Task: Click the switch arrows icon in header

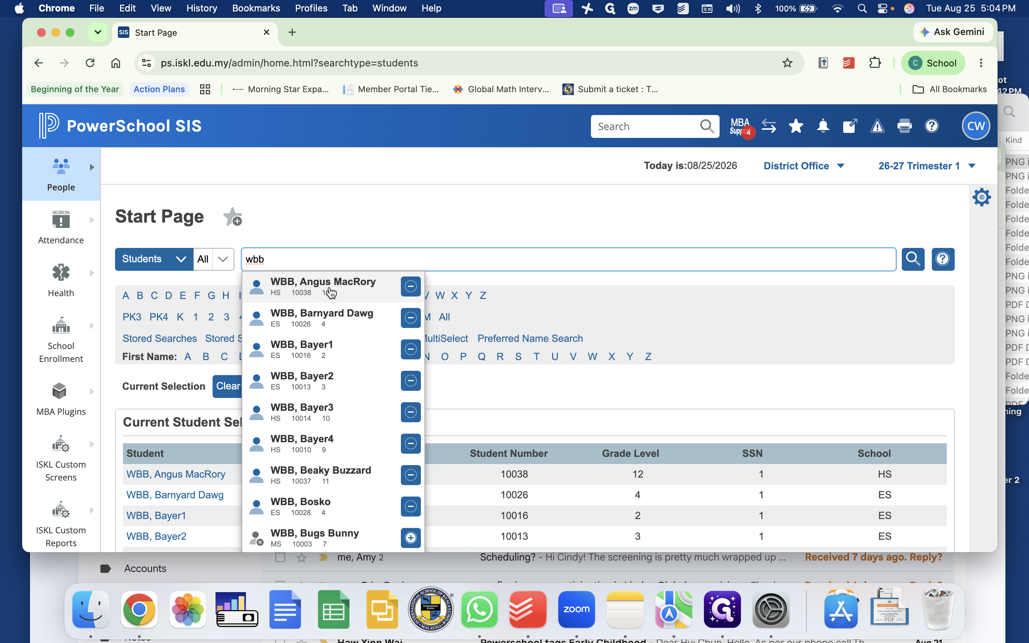Action: [x=769, y=126]
